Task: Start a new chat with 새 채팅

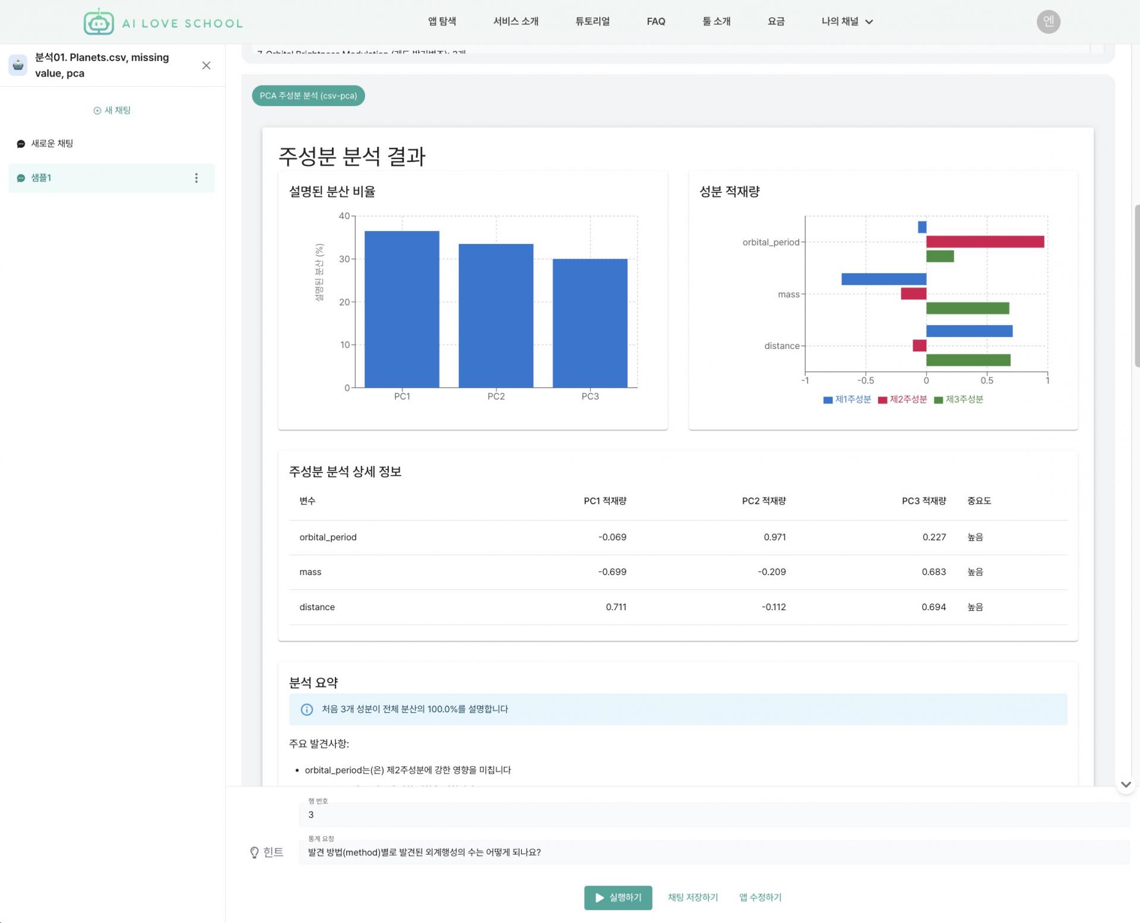Action: (112, 110)
